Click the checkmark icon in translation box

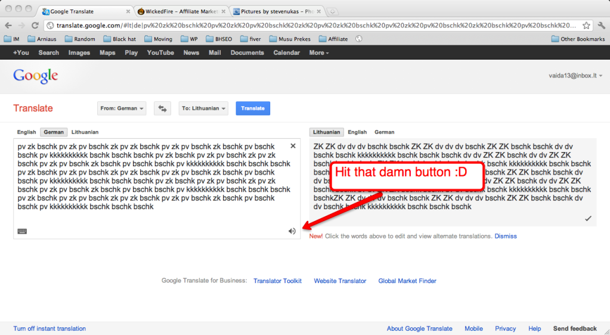[588, 219]
